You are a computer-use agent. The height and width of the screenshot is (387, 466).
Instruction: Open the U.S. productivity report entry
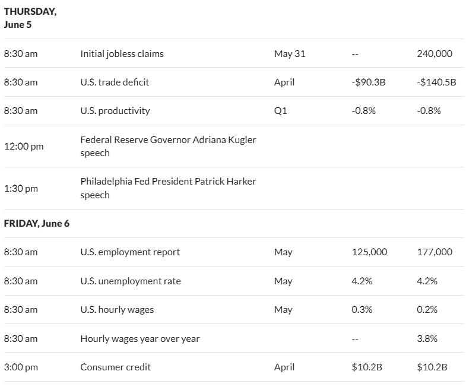pyautogui.click(x=115, y=111)
